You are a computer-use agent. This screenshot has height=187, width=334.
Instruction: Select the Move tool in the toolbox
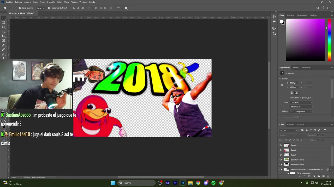tap(3, 18)
